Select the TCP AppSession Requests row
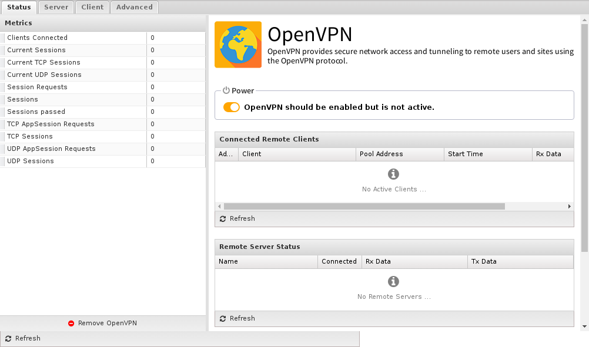Screen dimensions: 589x347 pyautogui.click(x=103, y=124)
